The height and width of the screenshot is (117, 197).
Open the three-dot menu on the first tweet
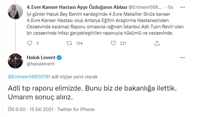[182, 7]
